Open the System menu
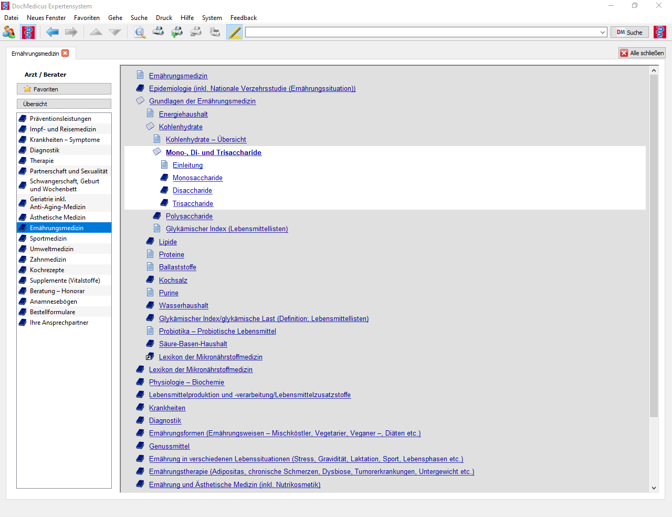 tap(212, 17)
